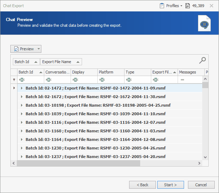Go back with the < Back button

coord(142,185)
